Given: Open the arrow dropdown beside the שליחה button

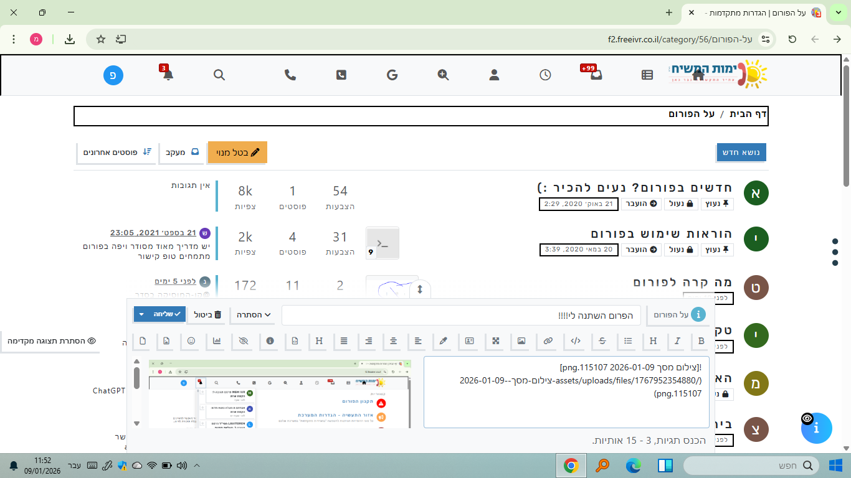Looking at the screenshot, I should click(141, 314).
